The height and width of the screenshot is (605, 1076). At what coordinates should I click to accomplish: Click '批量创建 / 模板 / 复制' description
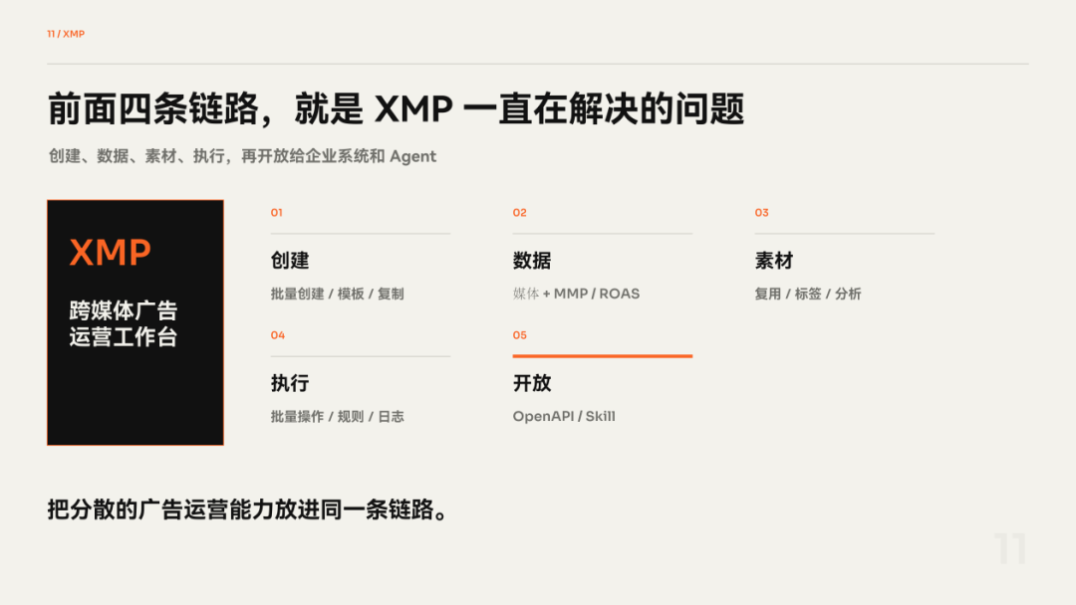tap(337, 294)
